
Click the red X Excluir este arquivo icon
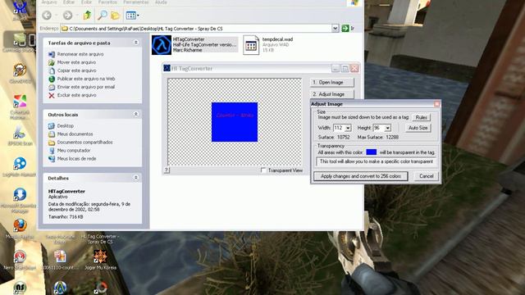pyautogui.click(x=52, y=95)
